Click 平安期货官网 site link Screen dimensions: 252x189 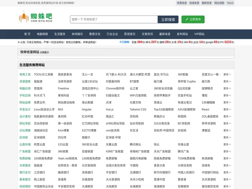tap(66, 187)
